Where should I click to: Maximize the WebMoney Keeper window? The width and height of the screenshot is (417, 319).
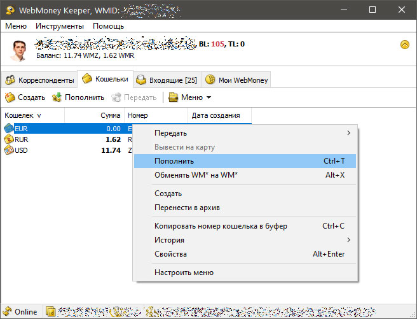point(373,10)
